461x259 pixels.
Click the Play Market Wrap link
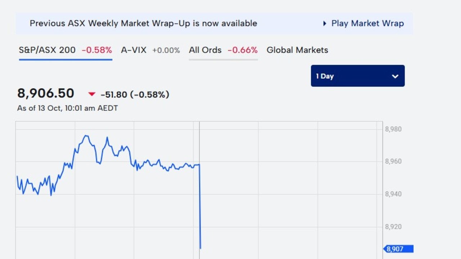[367, 23]
